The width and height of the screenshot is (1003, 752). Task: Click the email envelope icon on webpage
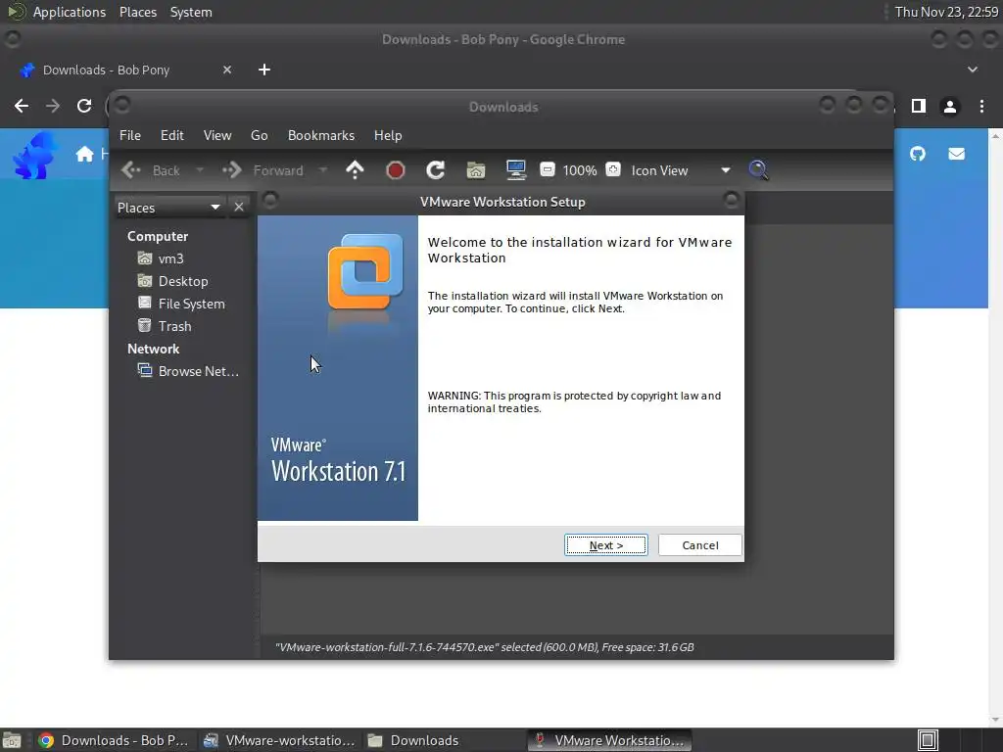[x=956, y=154]
